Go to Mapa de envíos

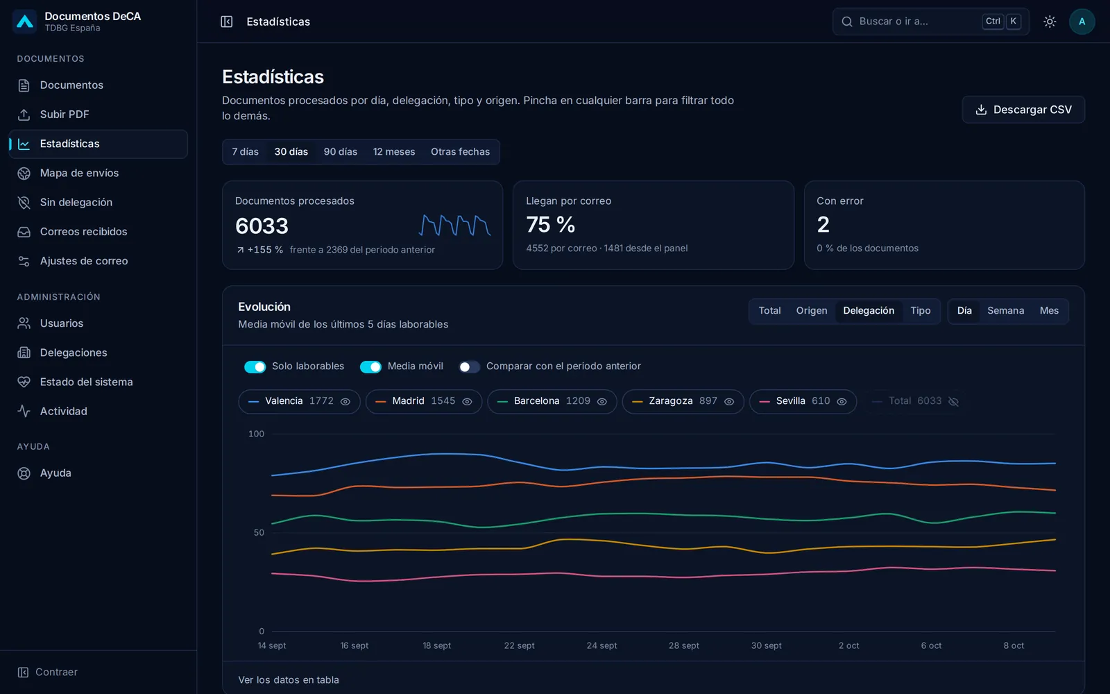(x=98, y=173)
